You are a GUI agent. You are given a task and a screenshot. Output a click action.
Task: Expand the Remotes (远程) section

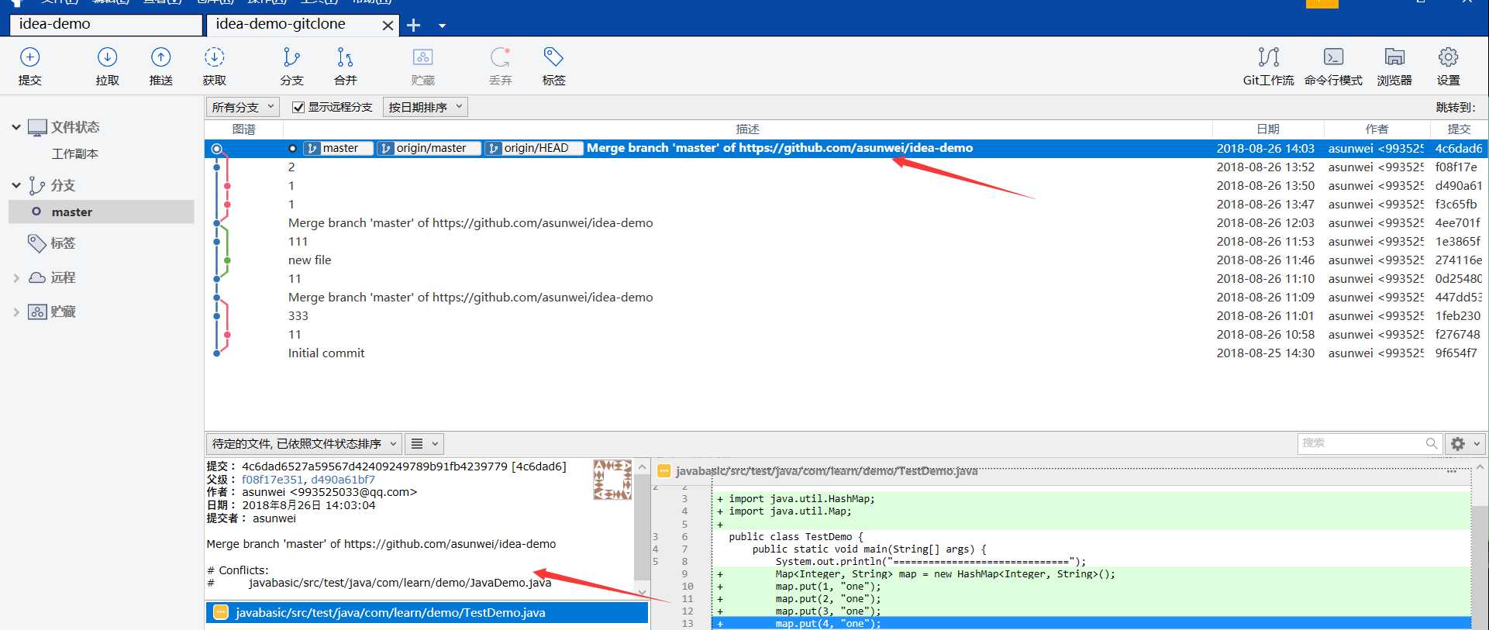(16, 277)
